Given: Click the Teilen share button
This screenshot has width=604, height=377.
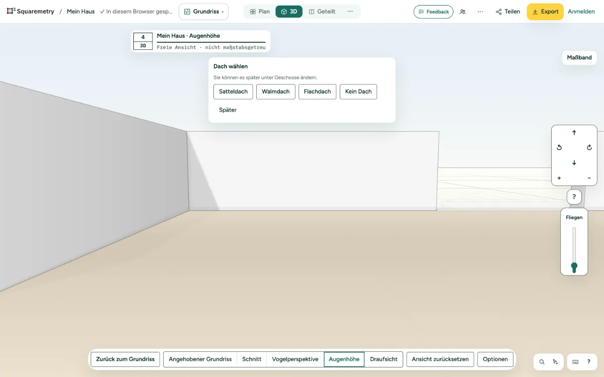Looking at the screenshot, I should click(x=508, y=12).
